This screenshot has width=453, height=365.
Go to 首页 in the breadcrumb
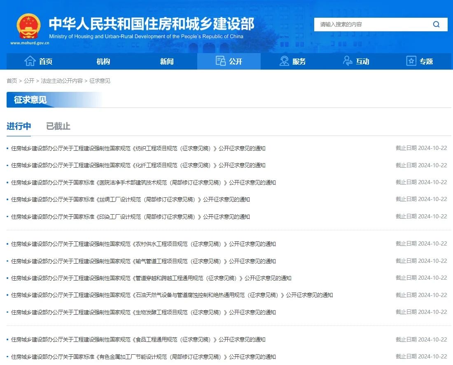pos(12,81)
